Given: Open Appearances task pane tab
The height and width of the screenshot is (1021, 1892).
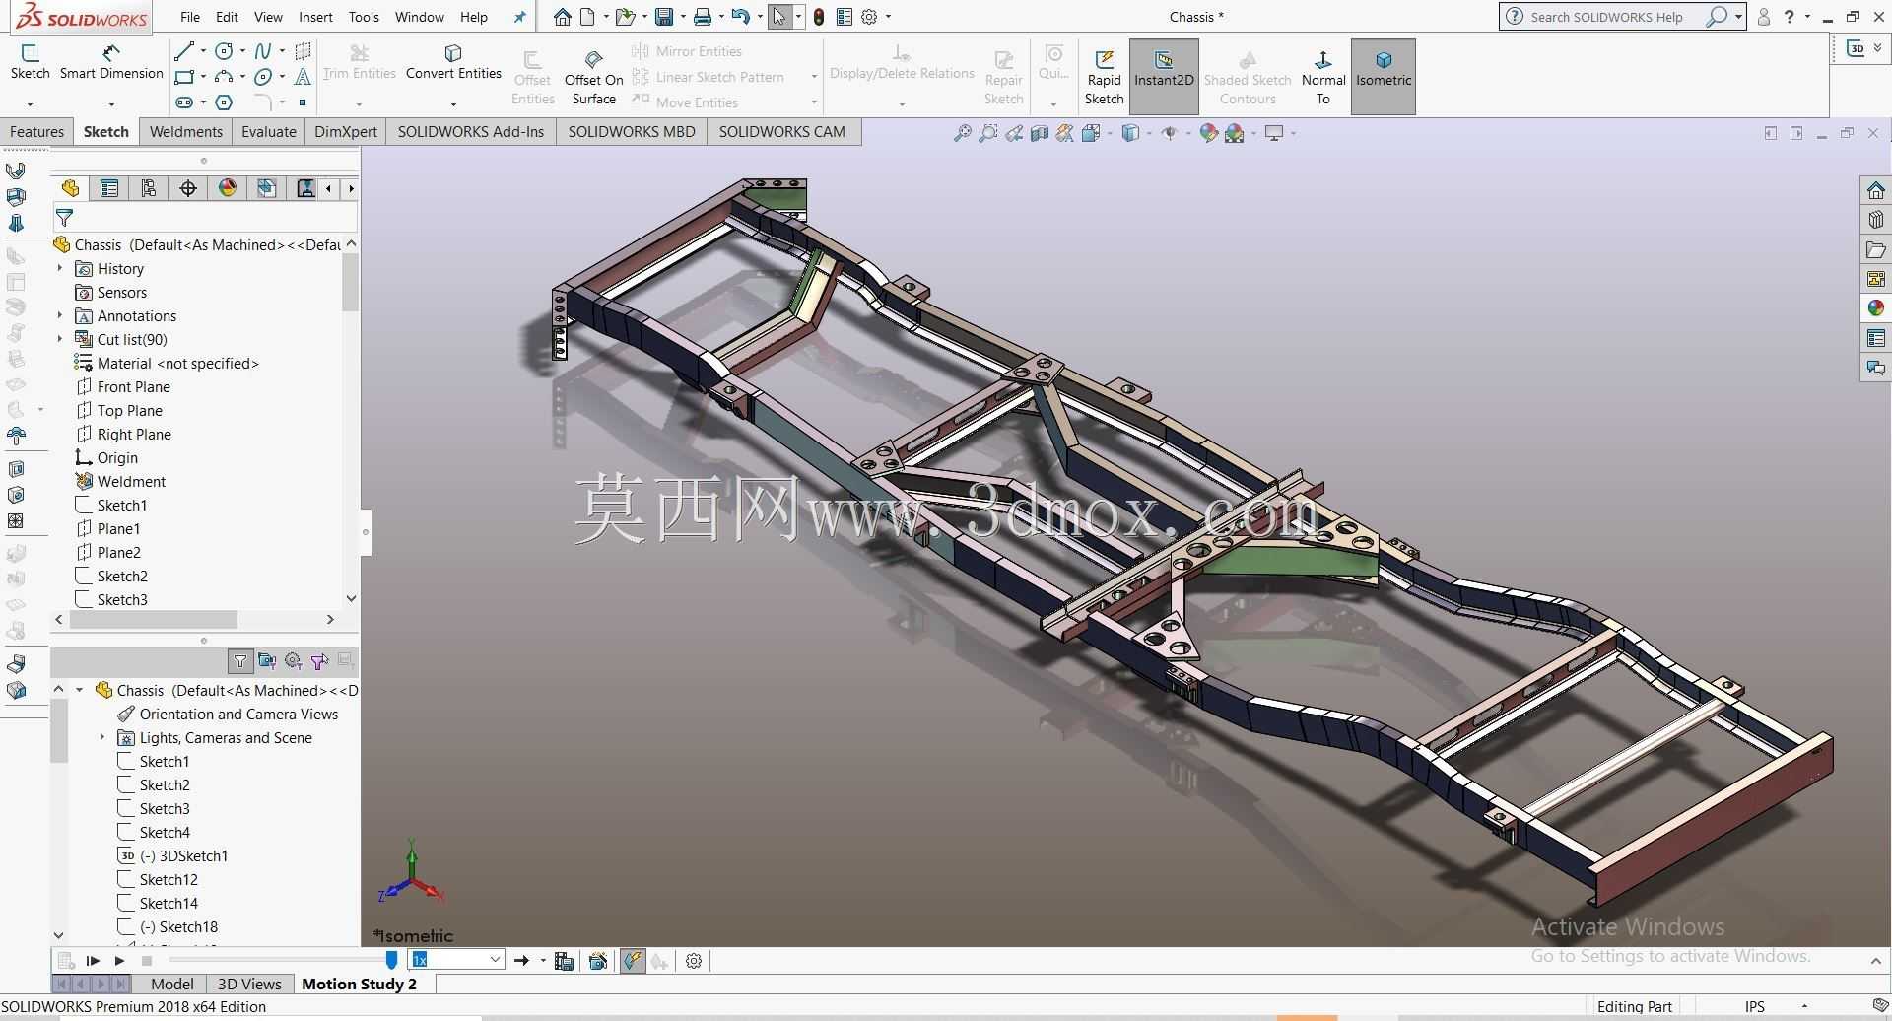Looking at the screenshot, I should [x=1875, y=308].
